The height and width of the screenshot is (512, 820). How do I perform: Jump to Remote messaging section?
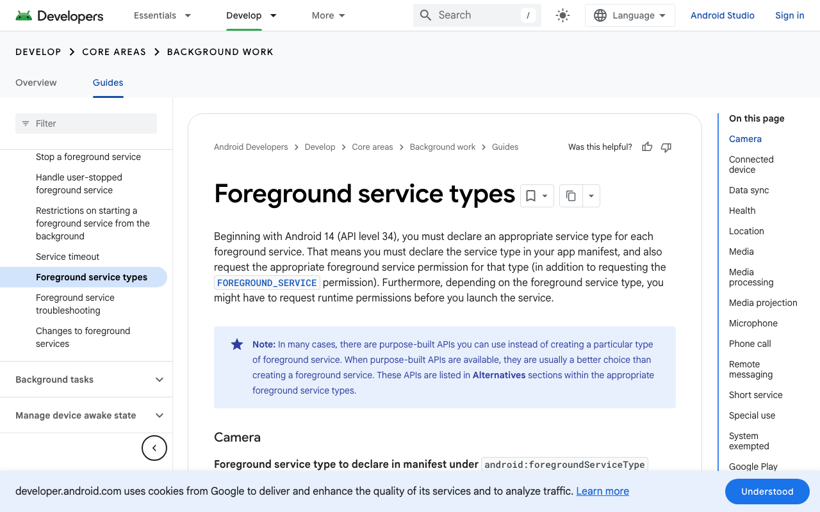pos(751,369)
